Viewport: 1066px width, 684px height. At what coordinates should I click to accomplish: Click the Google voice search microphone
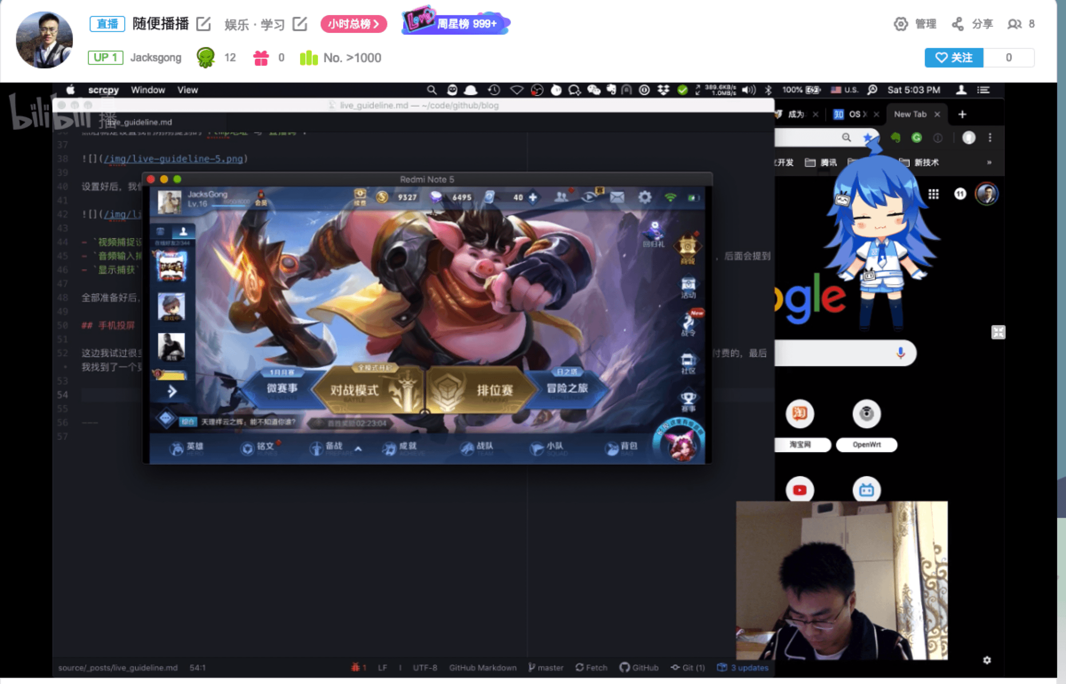[900, 353]
